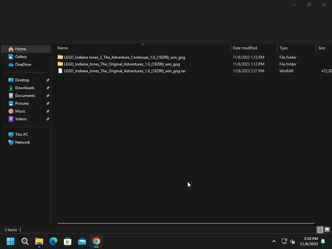Click the Home house icon
The height and width of the screenshot is (249, 332).
(11, 49)
